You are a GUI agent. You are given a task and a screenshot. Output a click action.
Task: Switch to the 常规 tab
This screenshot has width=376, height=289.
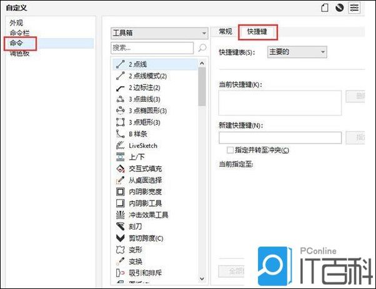225,31
